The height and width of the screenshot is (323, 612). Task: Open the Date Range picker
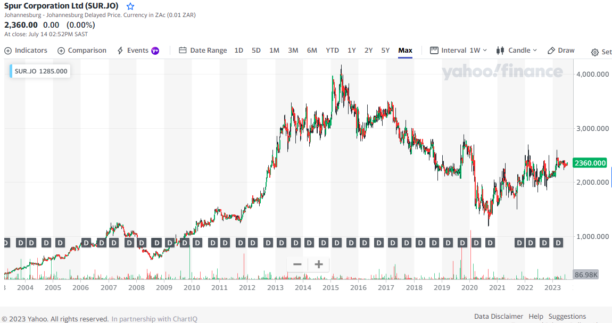(x=203, y=51)
